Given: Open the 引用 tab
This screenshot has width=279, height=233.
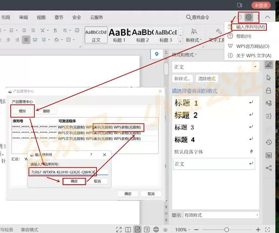Looking at the screenshot, I should click(x=6, y=17).
